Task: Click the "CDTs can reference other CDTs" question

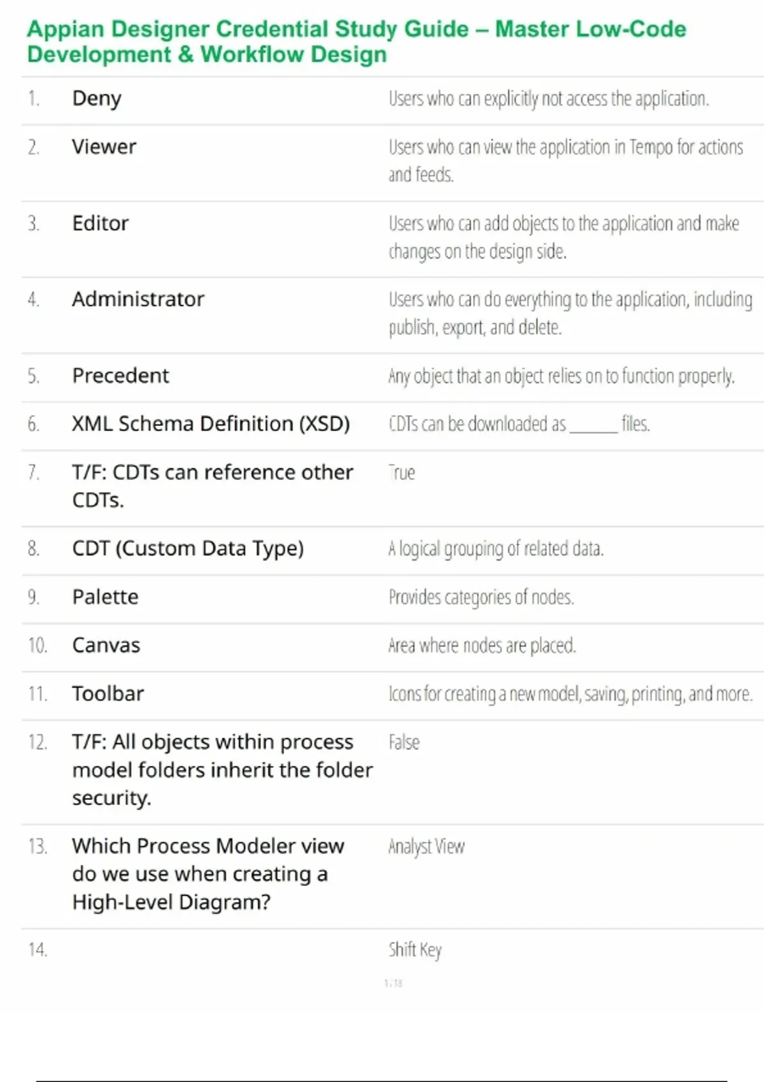Action: pos(212,486)
